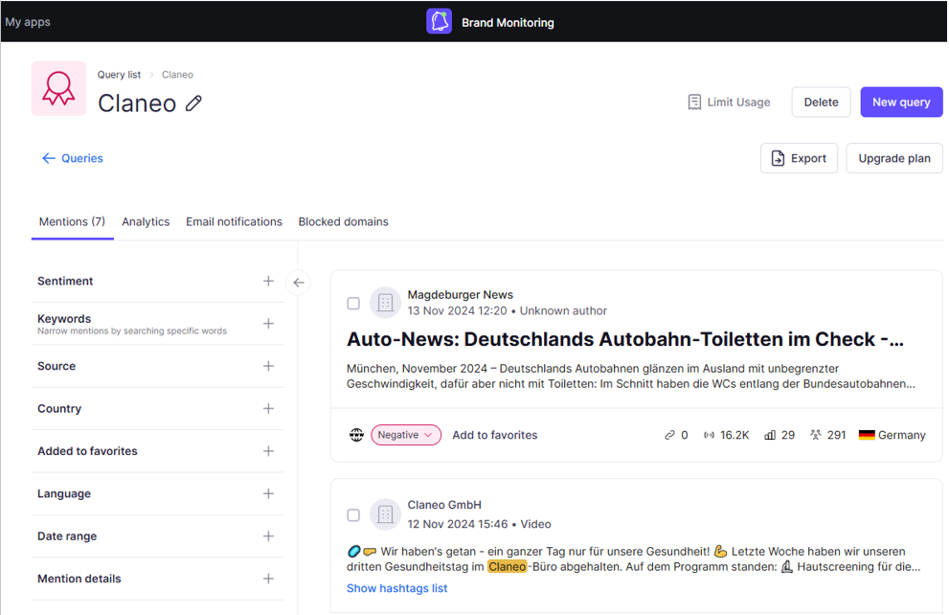Screen dimensions: 949x615
Task: Click the Claneo page heading
Action: point(137,103)
